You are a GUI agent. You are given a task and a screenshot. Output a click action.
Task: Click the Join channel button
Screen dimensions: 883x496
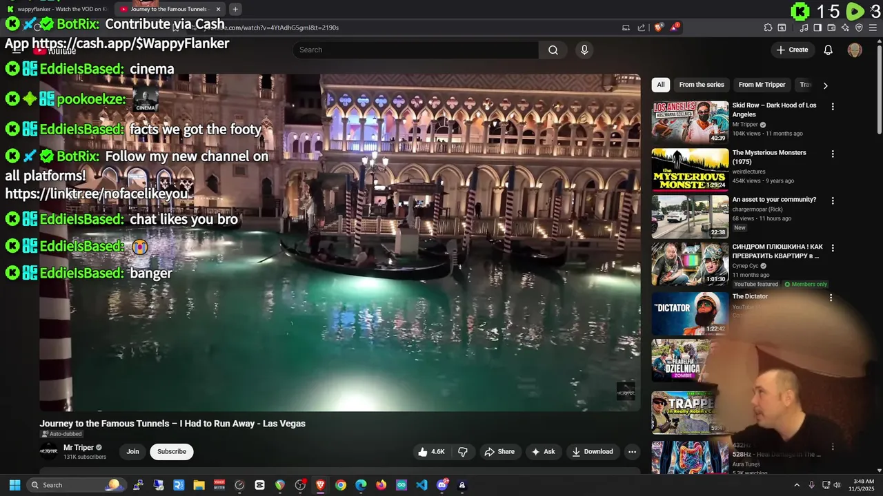[132, 452]
